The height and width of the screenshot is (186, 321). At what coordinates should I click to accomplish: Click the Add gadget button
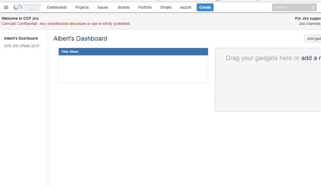point(313,38)
